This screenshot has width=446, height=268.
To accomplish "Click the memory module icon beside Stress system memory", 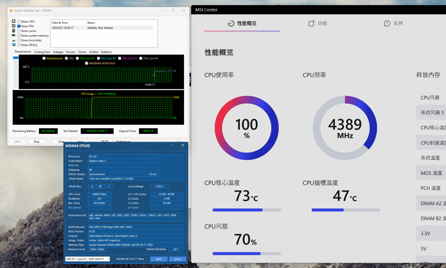I will [x=14, y=35].
